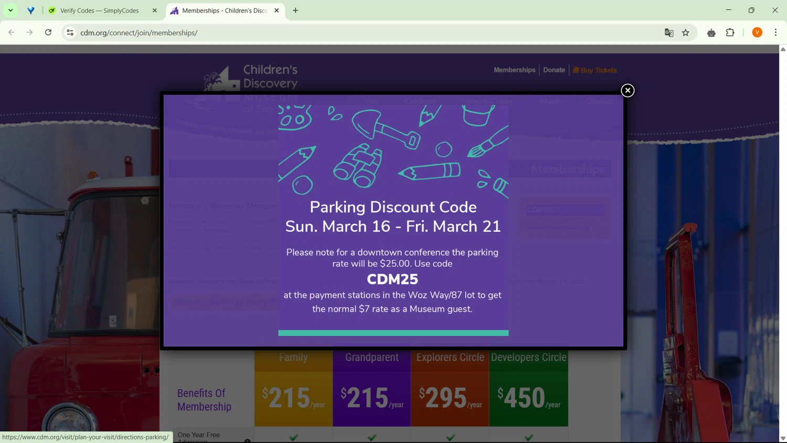The height and width of the screenshot is (443, 787).
Task: Open a new browser tab
Action: coord(296,10)
